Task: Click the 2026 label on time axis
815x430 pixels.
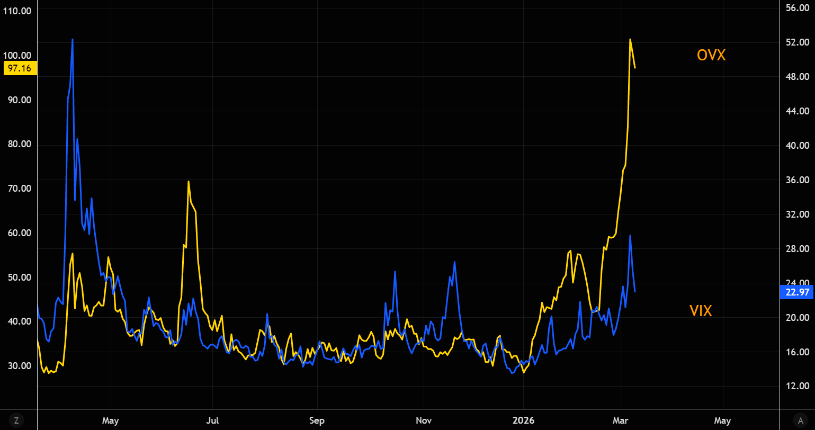Action: [523, 420]
